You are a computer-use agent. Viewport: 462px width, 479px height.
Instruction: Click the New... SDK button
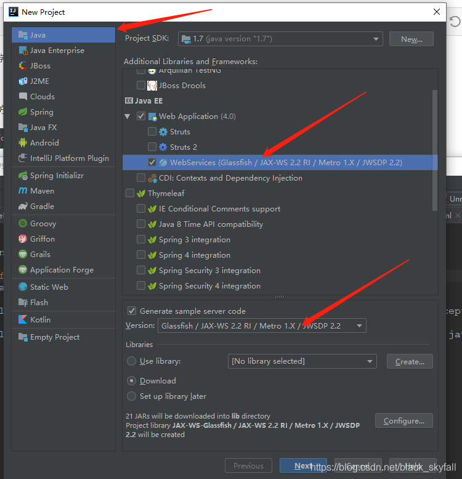click(411, 39)
